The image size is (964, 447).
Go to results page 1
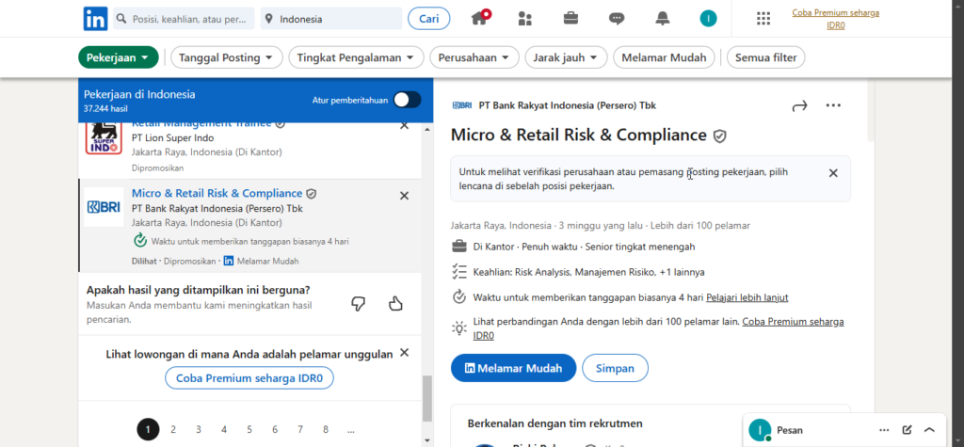[x=148, y=430]
